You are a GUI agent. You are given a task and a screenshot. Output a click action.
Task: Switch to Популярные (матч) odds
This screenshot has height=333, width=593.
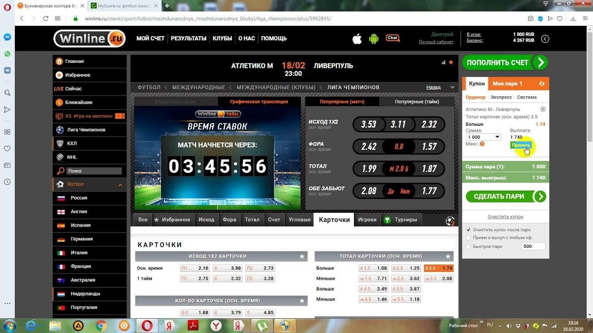click(342, 102)
